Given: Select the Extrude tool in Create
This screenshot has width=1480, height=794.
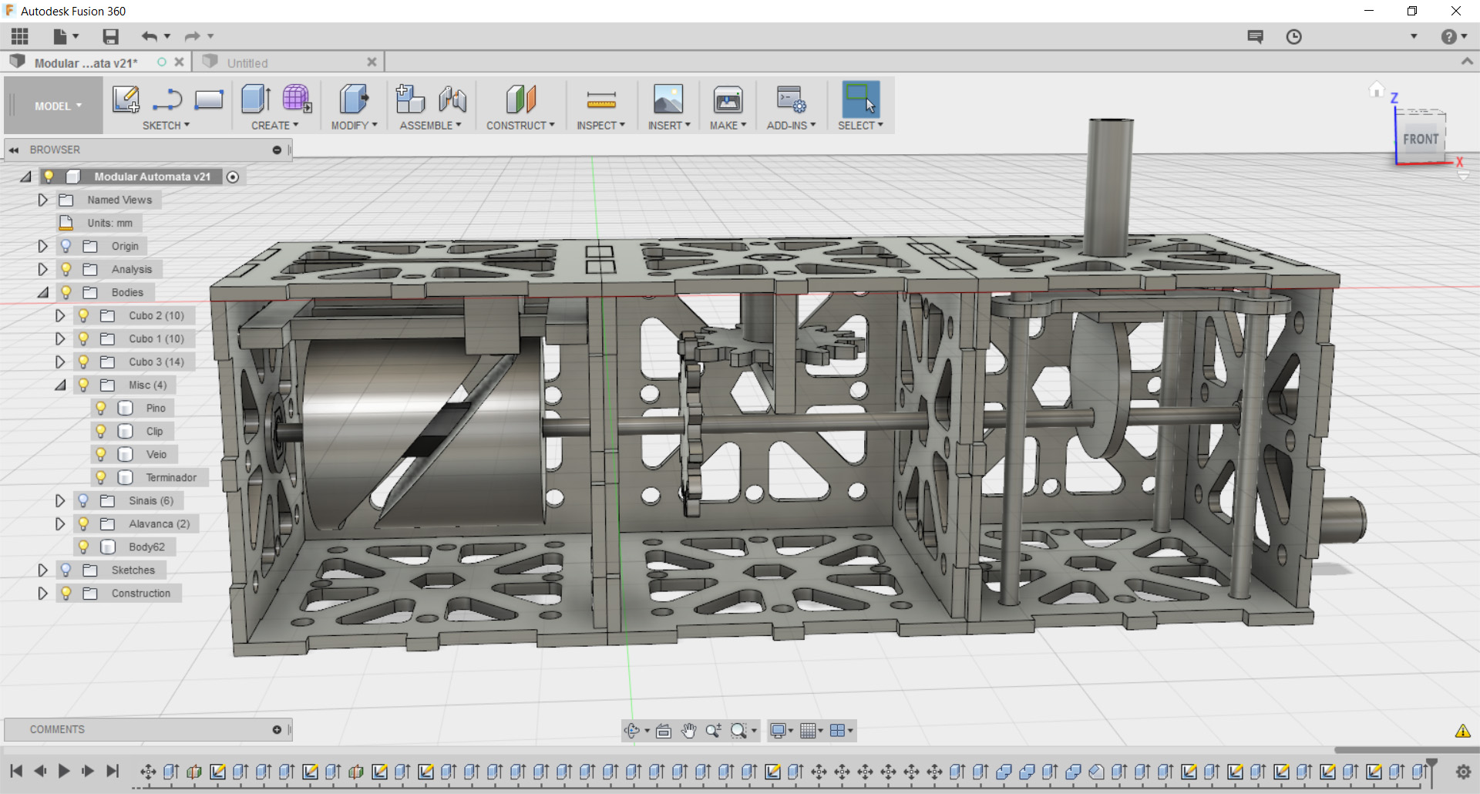Looking at the screenshot, I should (255, 99).
